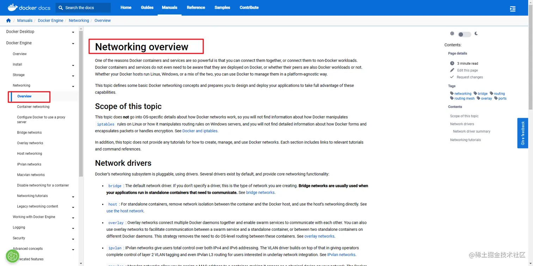Click the home breadcrumb icon

(8, 20)
